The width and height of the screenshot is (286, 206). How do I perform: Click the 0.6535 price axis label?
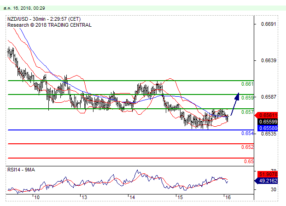click(268, 134)
